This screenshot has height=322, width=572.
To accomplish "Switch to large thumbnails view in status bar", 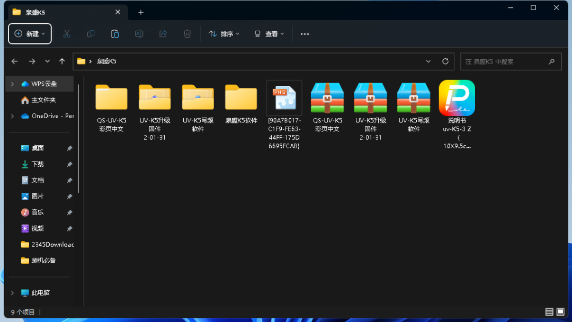I will click(560, 312).
